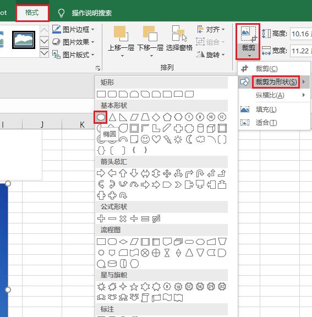Pick the moon shape
The image size is (312, 317).
click(x=189, y=139)
